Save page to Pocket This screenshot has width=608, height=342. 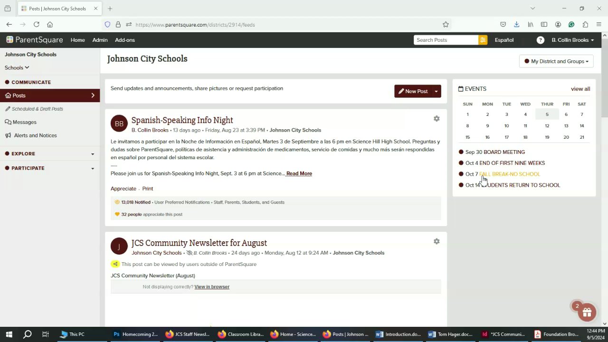[503, 25]
